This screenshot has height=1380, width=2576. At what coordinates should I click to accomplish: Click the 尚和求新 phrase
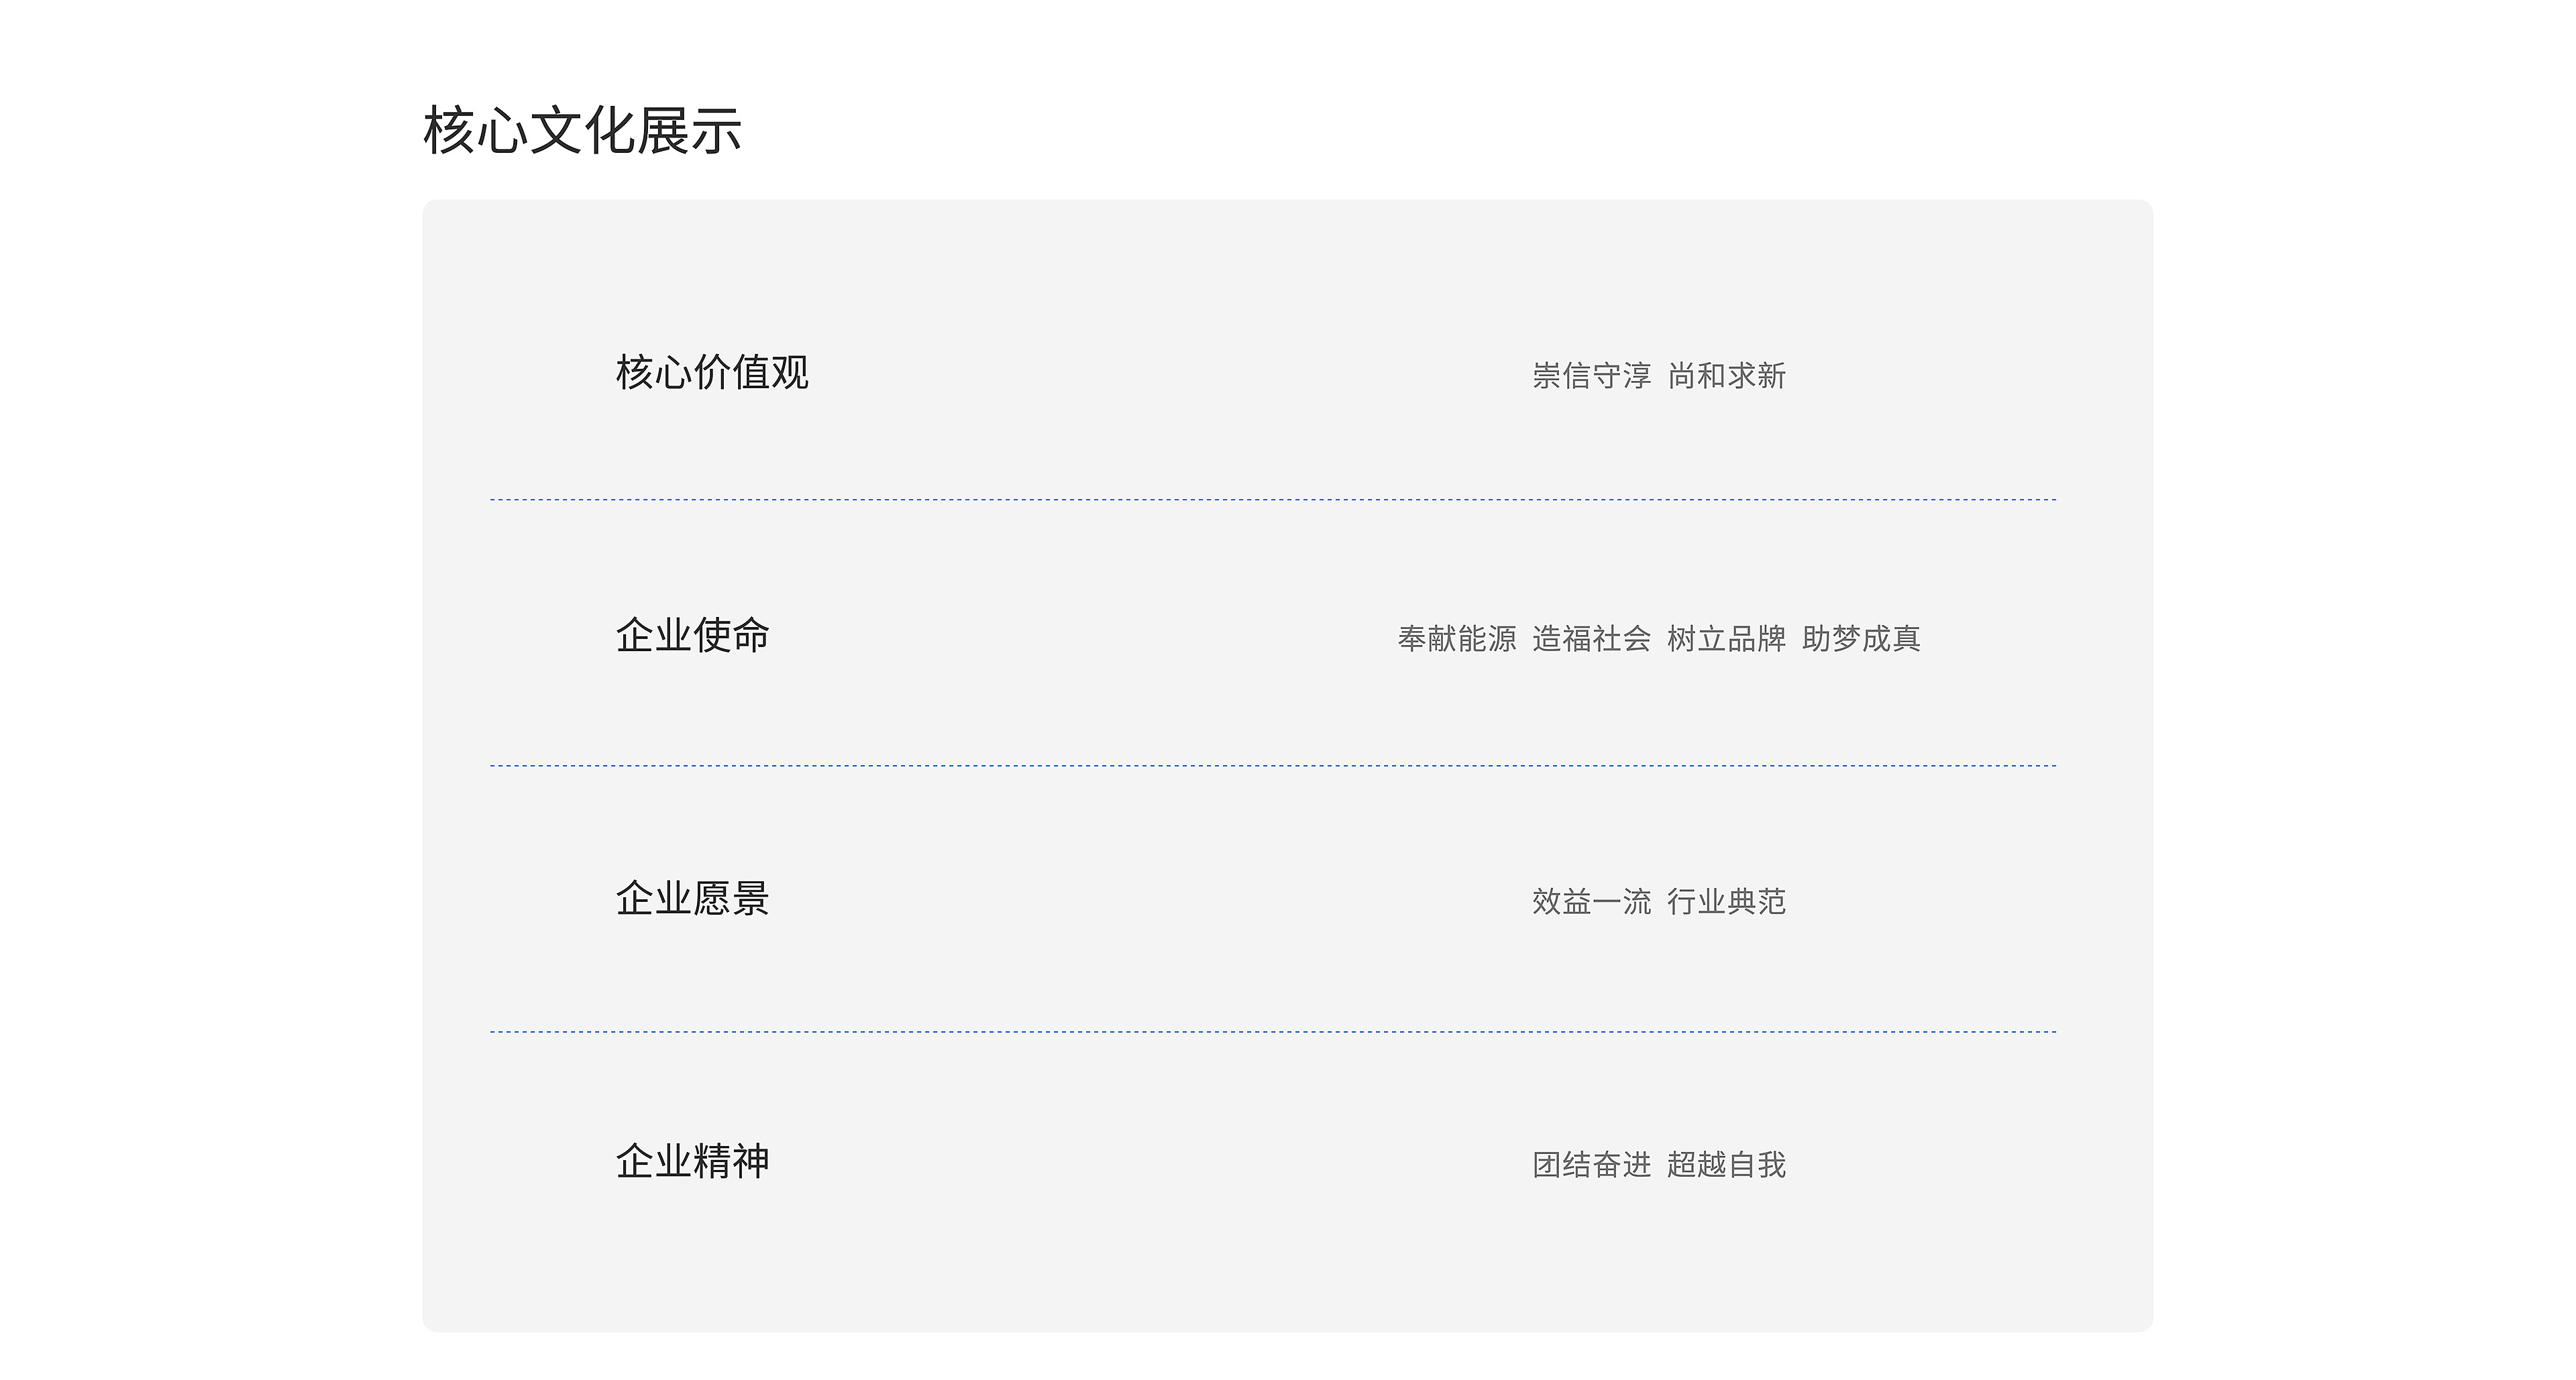[x=1727, y=376]
